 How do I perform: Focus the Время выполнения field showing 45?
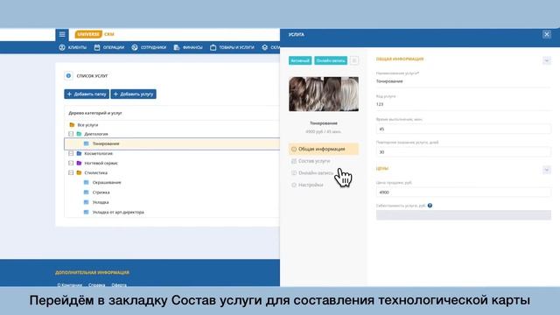[463, 129]
